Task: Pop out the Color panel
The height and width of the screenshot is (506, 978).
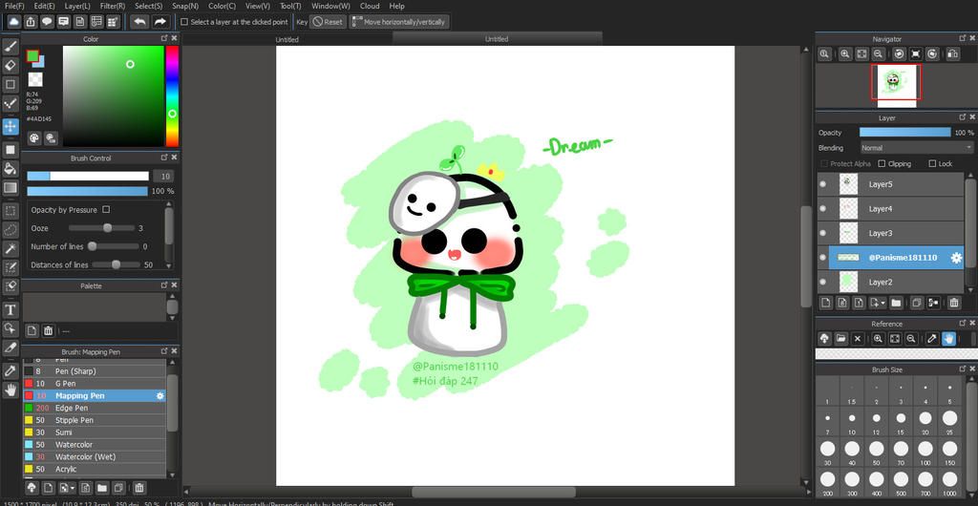Action: click(x=164, y=38)
